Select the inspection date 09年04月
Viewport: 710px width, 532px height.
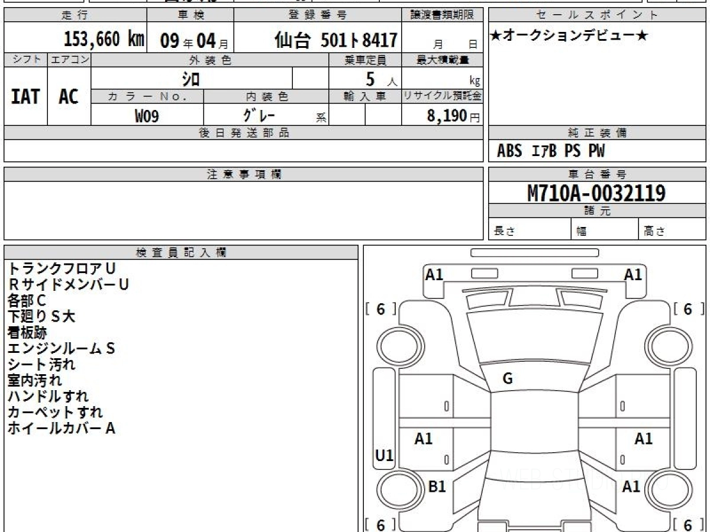coord(189,40)
